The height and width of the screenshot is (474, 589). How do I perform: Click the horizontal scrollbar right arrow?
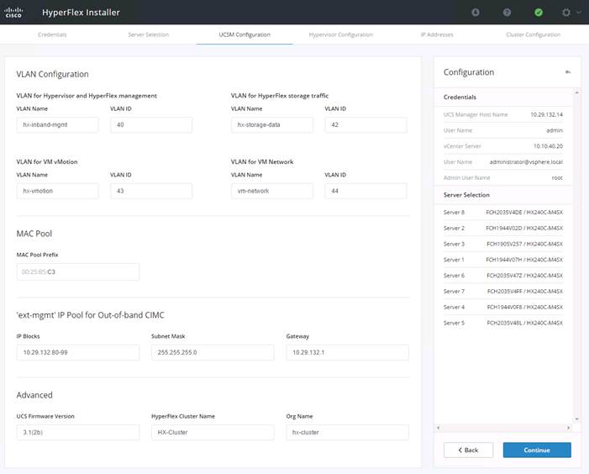click(x=568, y=428)
